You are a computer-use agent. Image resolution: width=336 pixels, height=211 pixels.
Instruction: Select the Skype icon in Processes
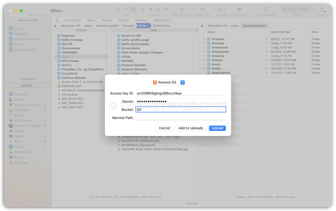click(11, 136)
